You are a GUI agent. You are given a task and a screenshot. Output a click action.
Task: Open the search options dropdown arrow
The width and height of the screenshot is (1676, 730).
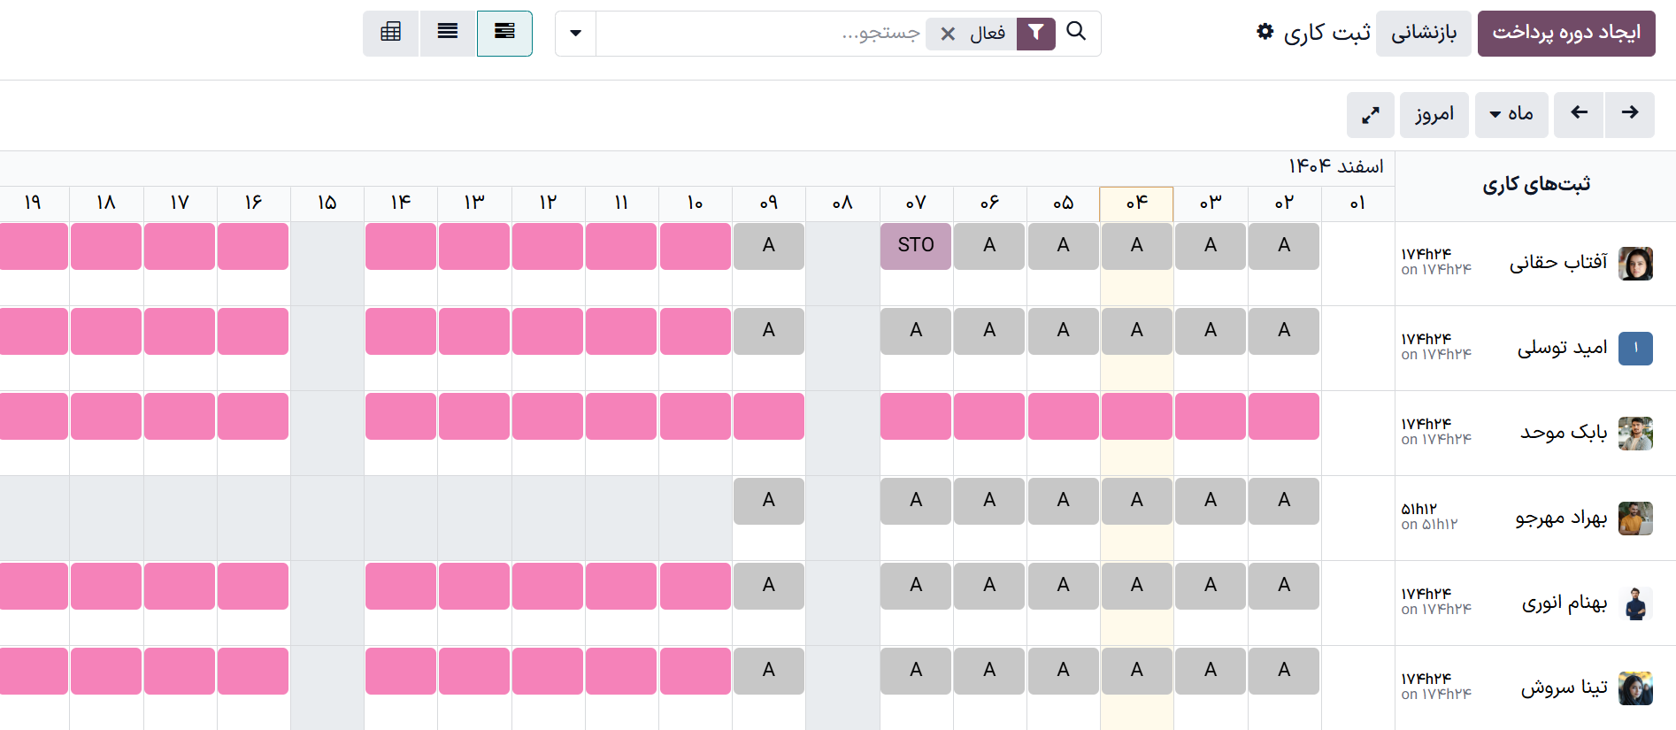click(575, 34)
